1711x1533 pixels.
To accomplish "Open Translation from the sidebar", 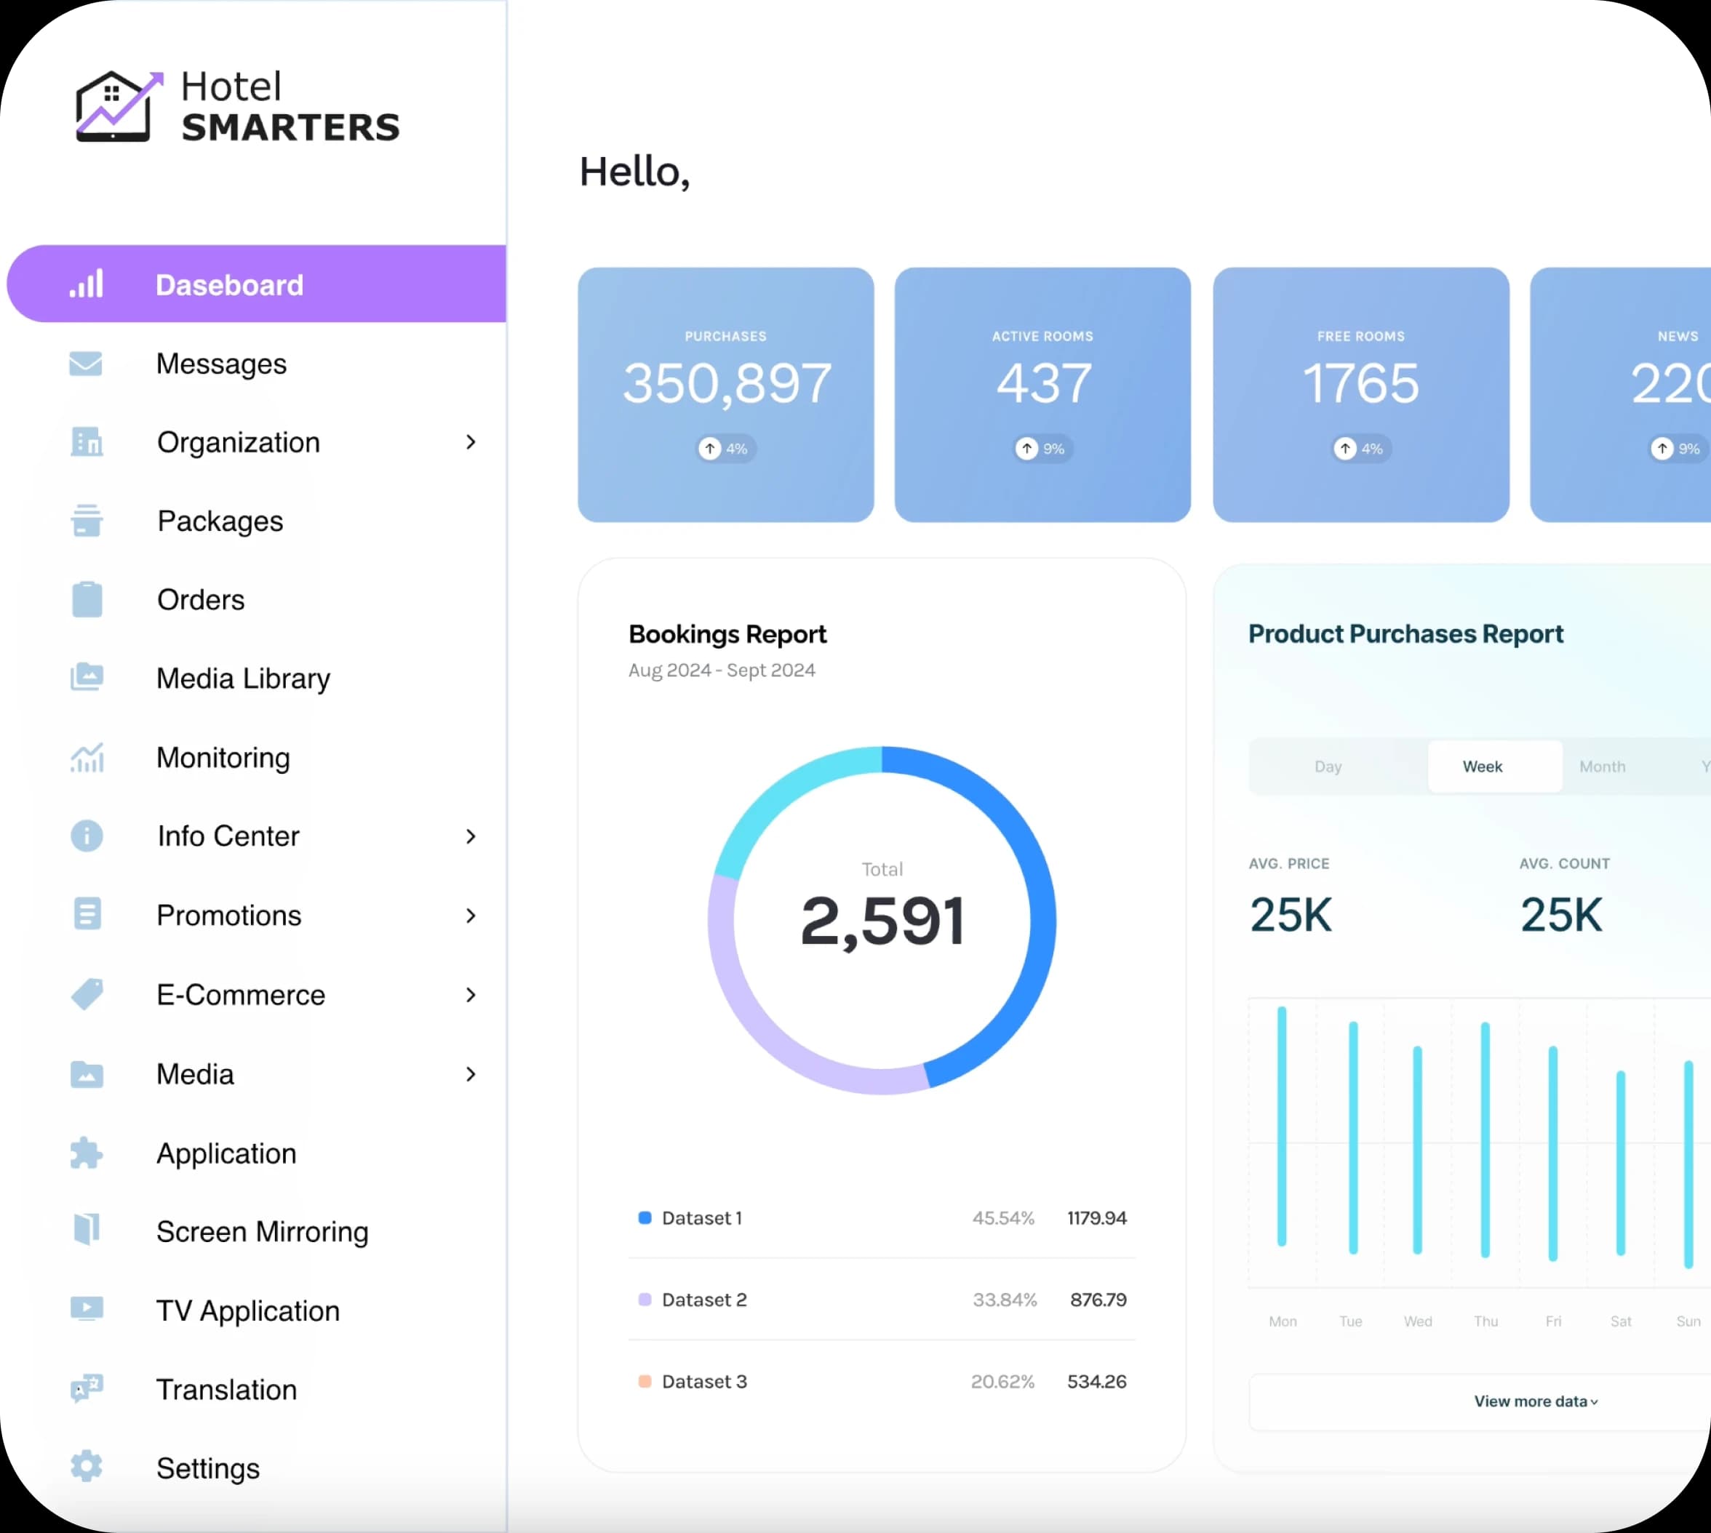I will (227, 1390).
